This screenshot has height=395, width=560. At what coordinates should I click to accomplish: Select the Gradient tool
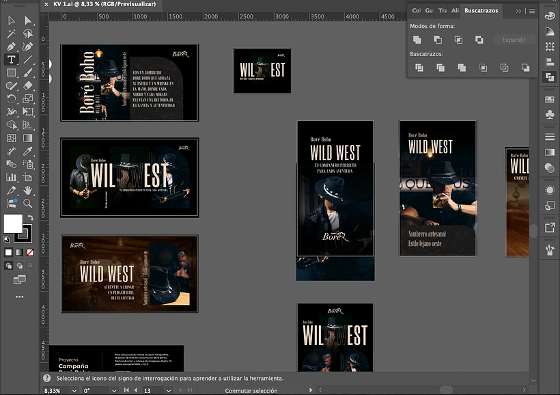(x=28, y=138)
